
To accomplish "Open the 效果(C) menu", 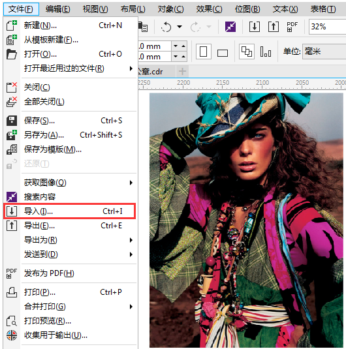I will tap(209, 9).
